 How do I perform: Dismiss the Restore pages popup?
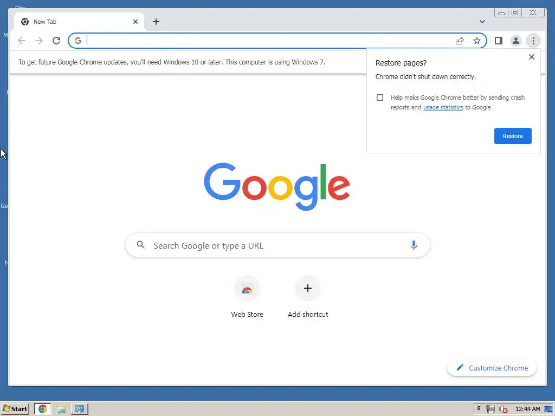tap(531, 57)
